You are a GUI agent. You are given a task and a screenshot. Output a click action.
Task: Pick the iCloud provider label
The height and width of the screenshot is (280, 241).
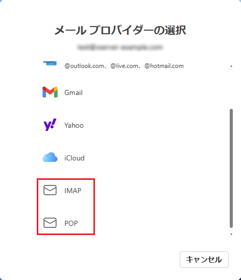coord(75,158)
